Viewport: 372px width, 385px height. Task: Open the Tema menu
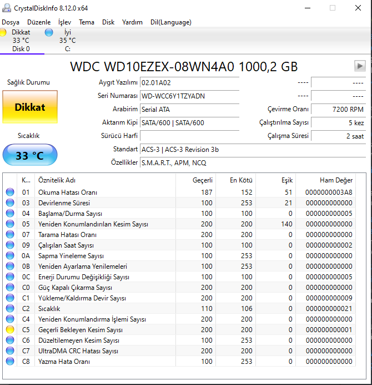87,22
